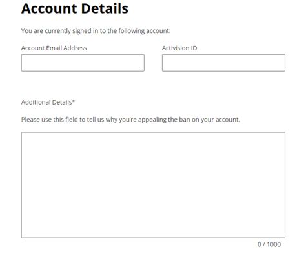
Task: Click the Account Email Address label
Action: click(54, 48)
